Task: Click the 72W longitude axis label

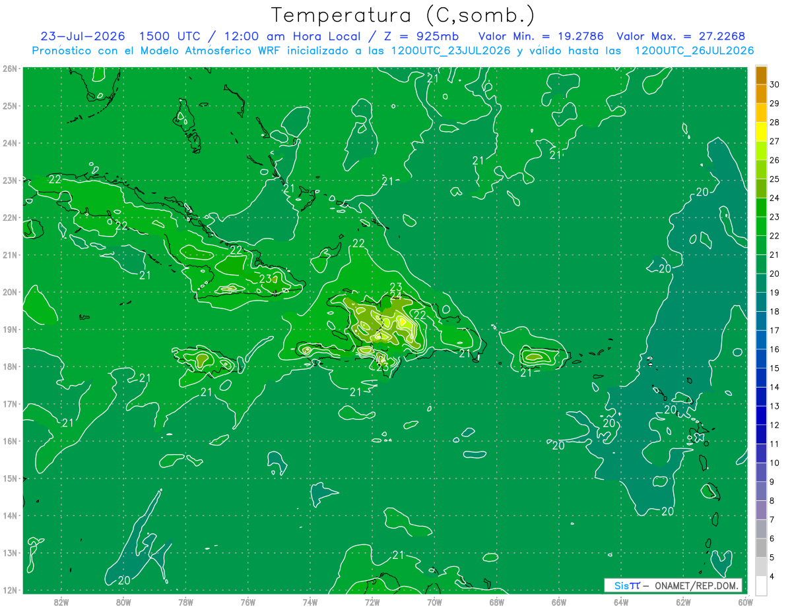Action: tap(372, 602)
